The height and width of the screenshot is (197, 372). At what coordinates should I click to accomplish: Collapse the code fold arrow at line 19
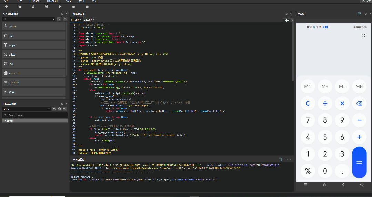(x=77, y=79)
